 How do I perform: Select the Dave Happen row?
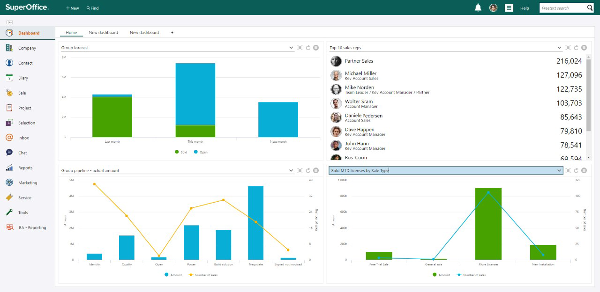click(x=457, y=131)
